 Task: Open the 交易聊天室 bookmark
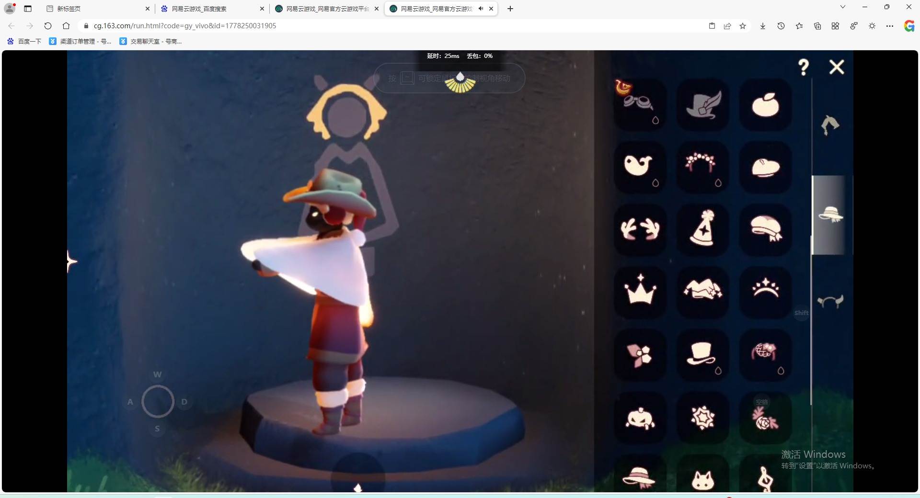150,42
